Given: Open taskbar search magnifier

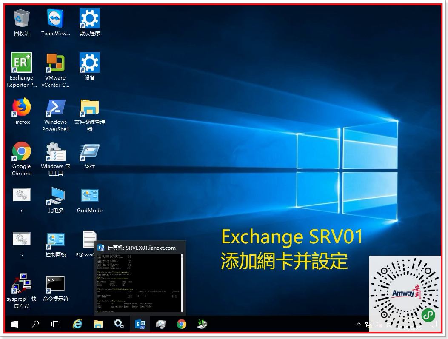Looking at the screenshot, I should tap(35, 324).
